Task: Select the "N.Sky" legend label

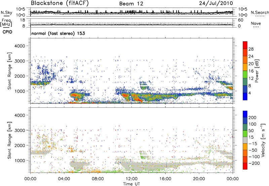Action: pyautogui.click(x=6, y=12)
